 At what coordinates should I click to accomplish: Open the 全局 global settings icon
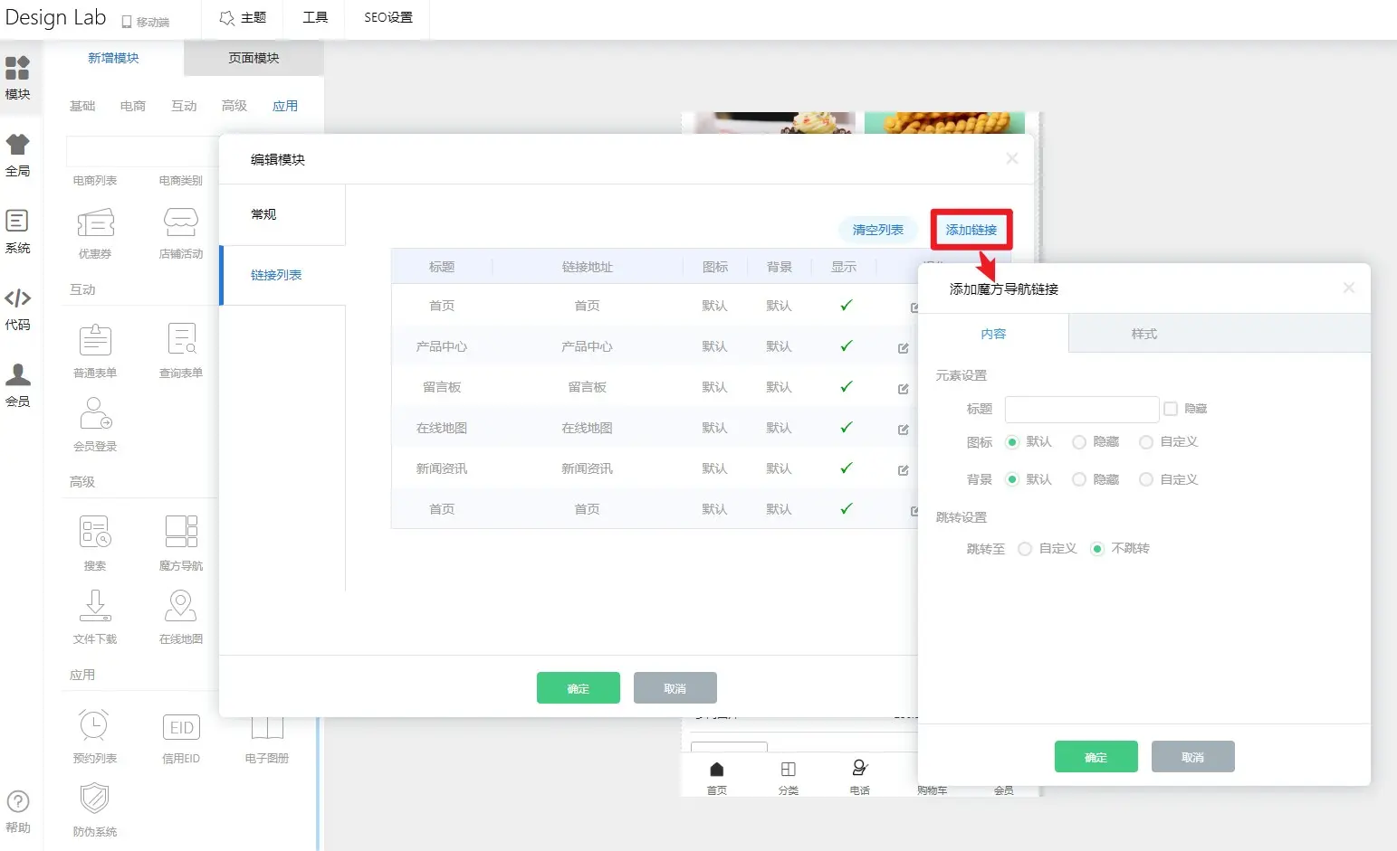(17, 146)
